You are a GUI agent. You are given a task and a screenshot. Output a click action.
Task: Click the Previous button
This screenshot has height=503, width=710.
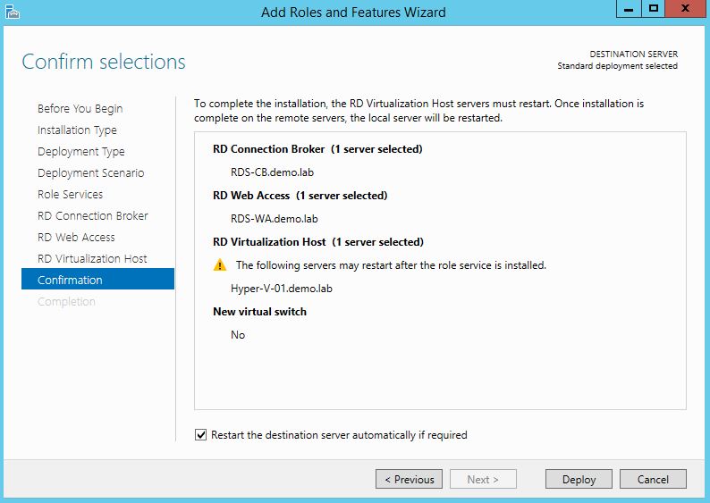tap(409, 479)
